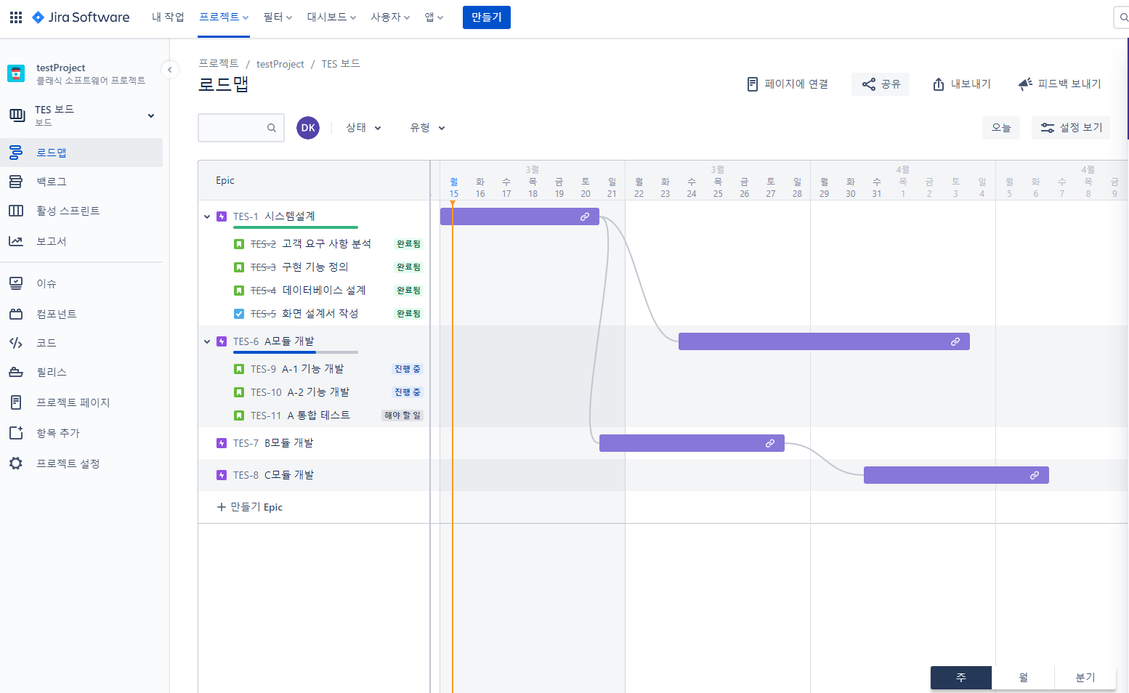
Task: Collapse the sidebar with the arrow button
Action: click(x=169, y=70)
